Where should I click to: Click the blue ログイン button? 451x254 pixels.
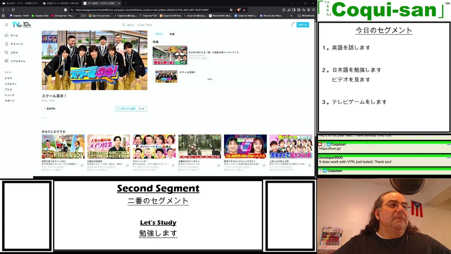point(303,25)
